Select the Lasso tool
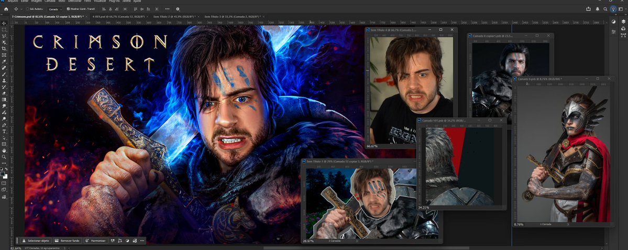Viewport: 628px width, 250px height. pyautogui.click(x=4, y=36)
